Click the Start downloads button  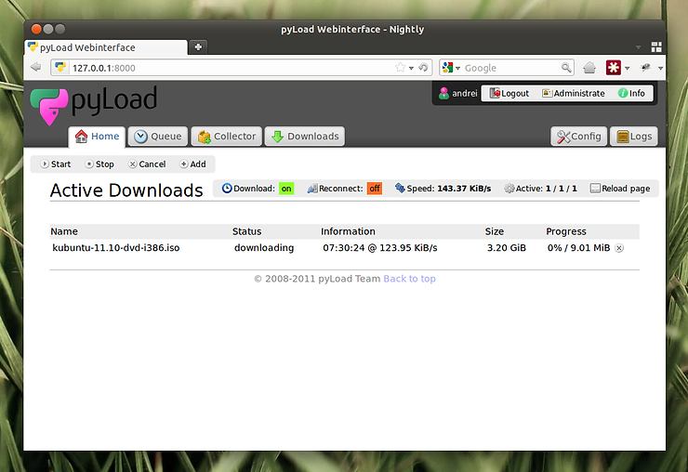[x=55, y=164]
